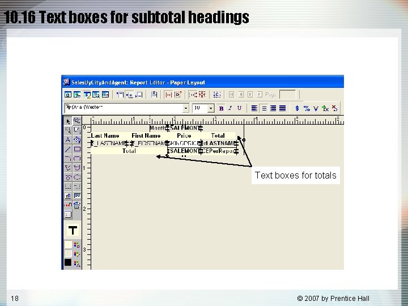408x306 pixels.
Task: Toggle Confine Off mode
Action: [178, 95]
